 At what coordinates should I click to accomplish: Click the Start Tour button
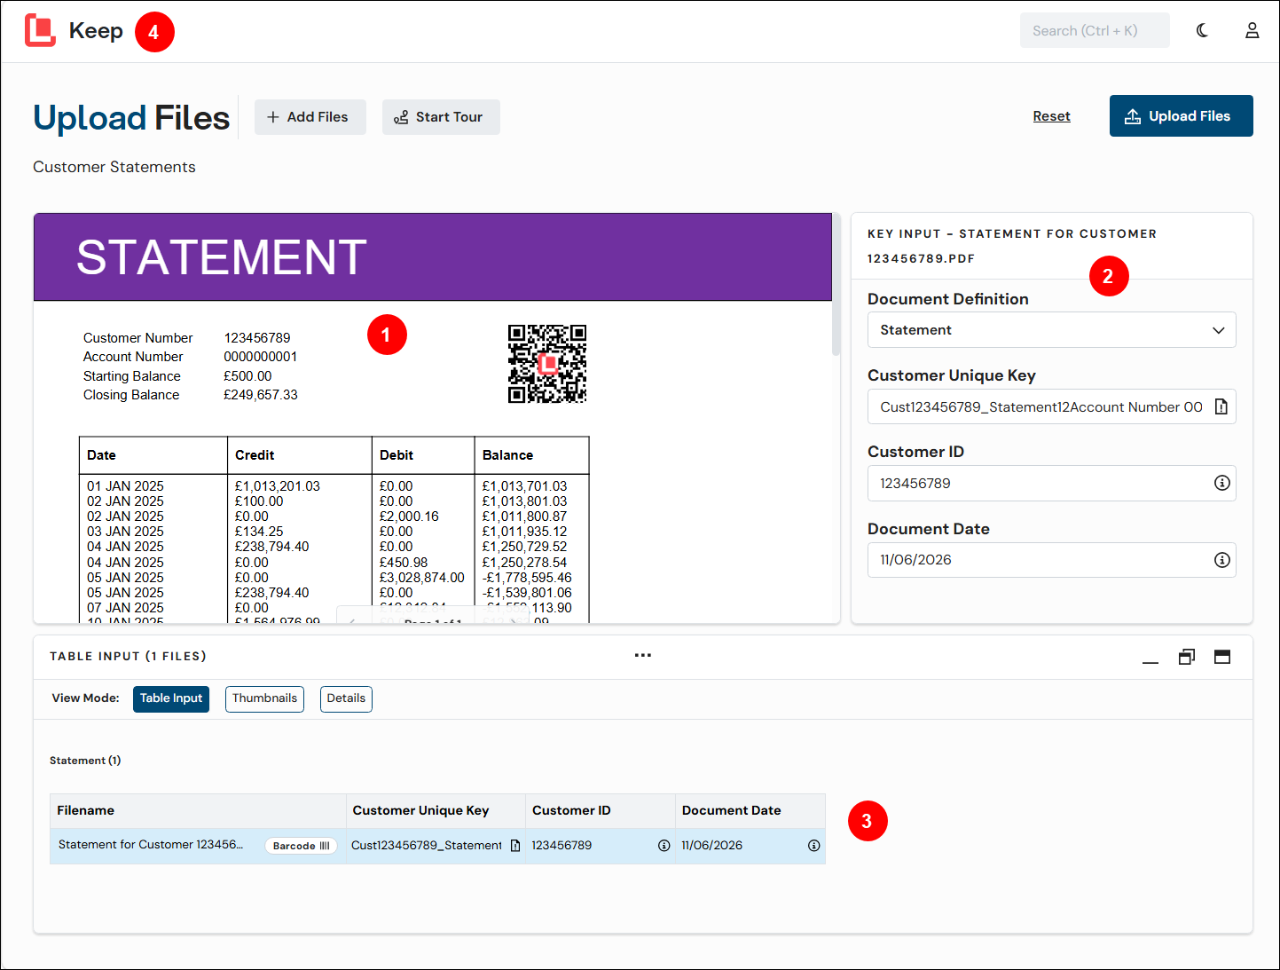point(441,117)
